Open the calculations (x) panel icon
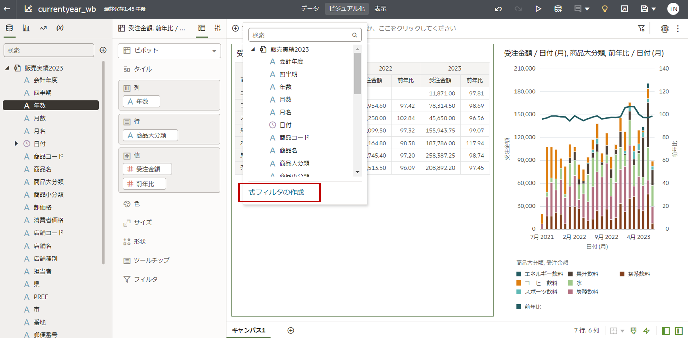Viewport: 688px width, 338px height. [60, 28]
